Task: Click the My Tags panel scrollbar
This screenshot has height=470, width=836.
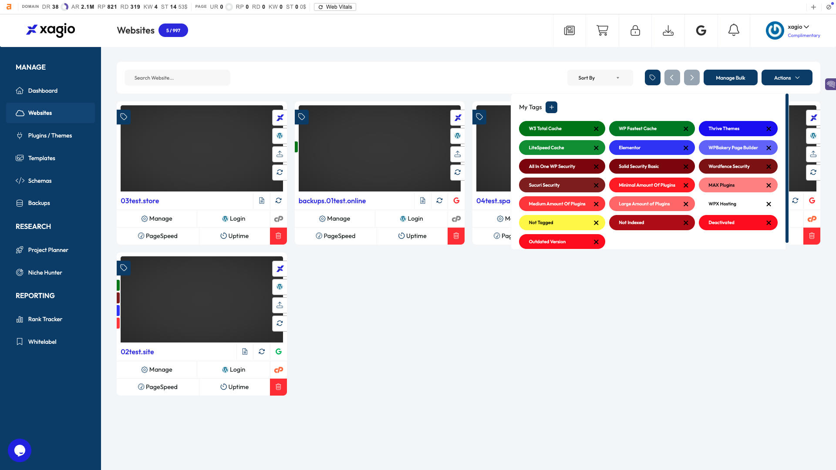Action: coord(787,168)
